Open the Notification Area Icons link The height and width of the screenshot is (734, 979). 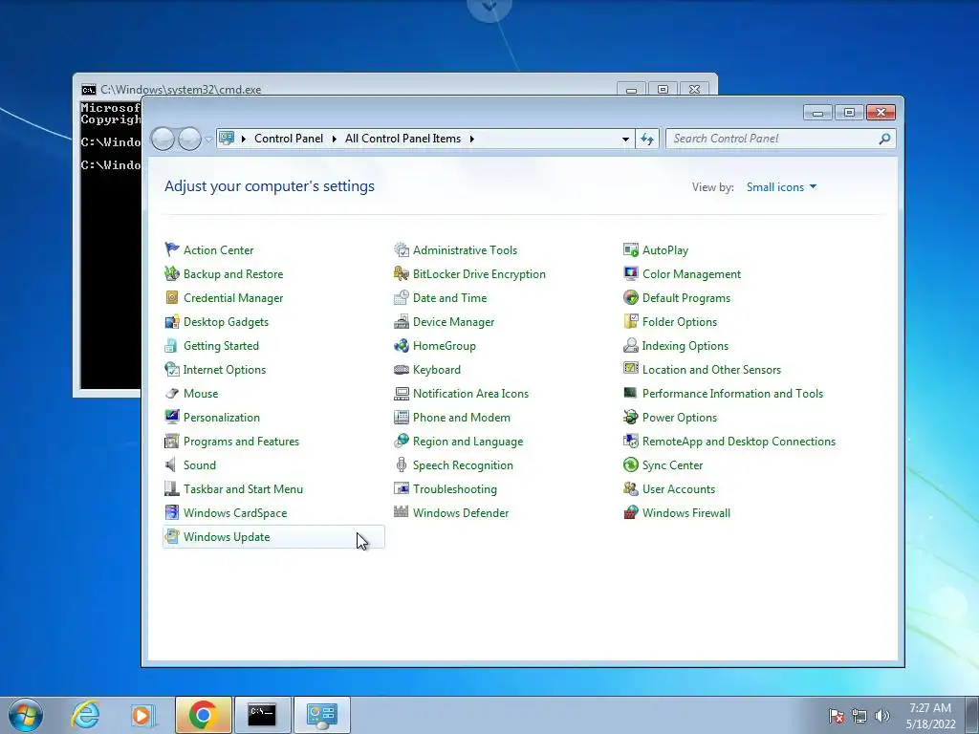[470, 394]
